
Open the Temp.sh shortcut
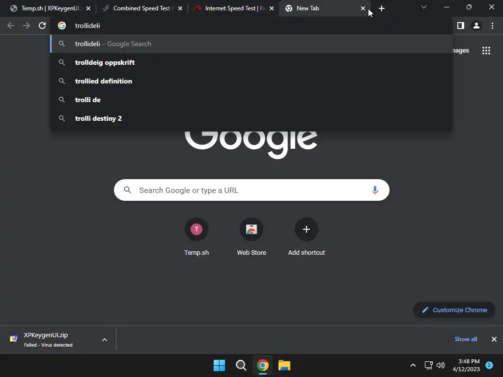(196, 237)
